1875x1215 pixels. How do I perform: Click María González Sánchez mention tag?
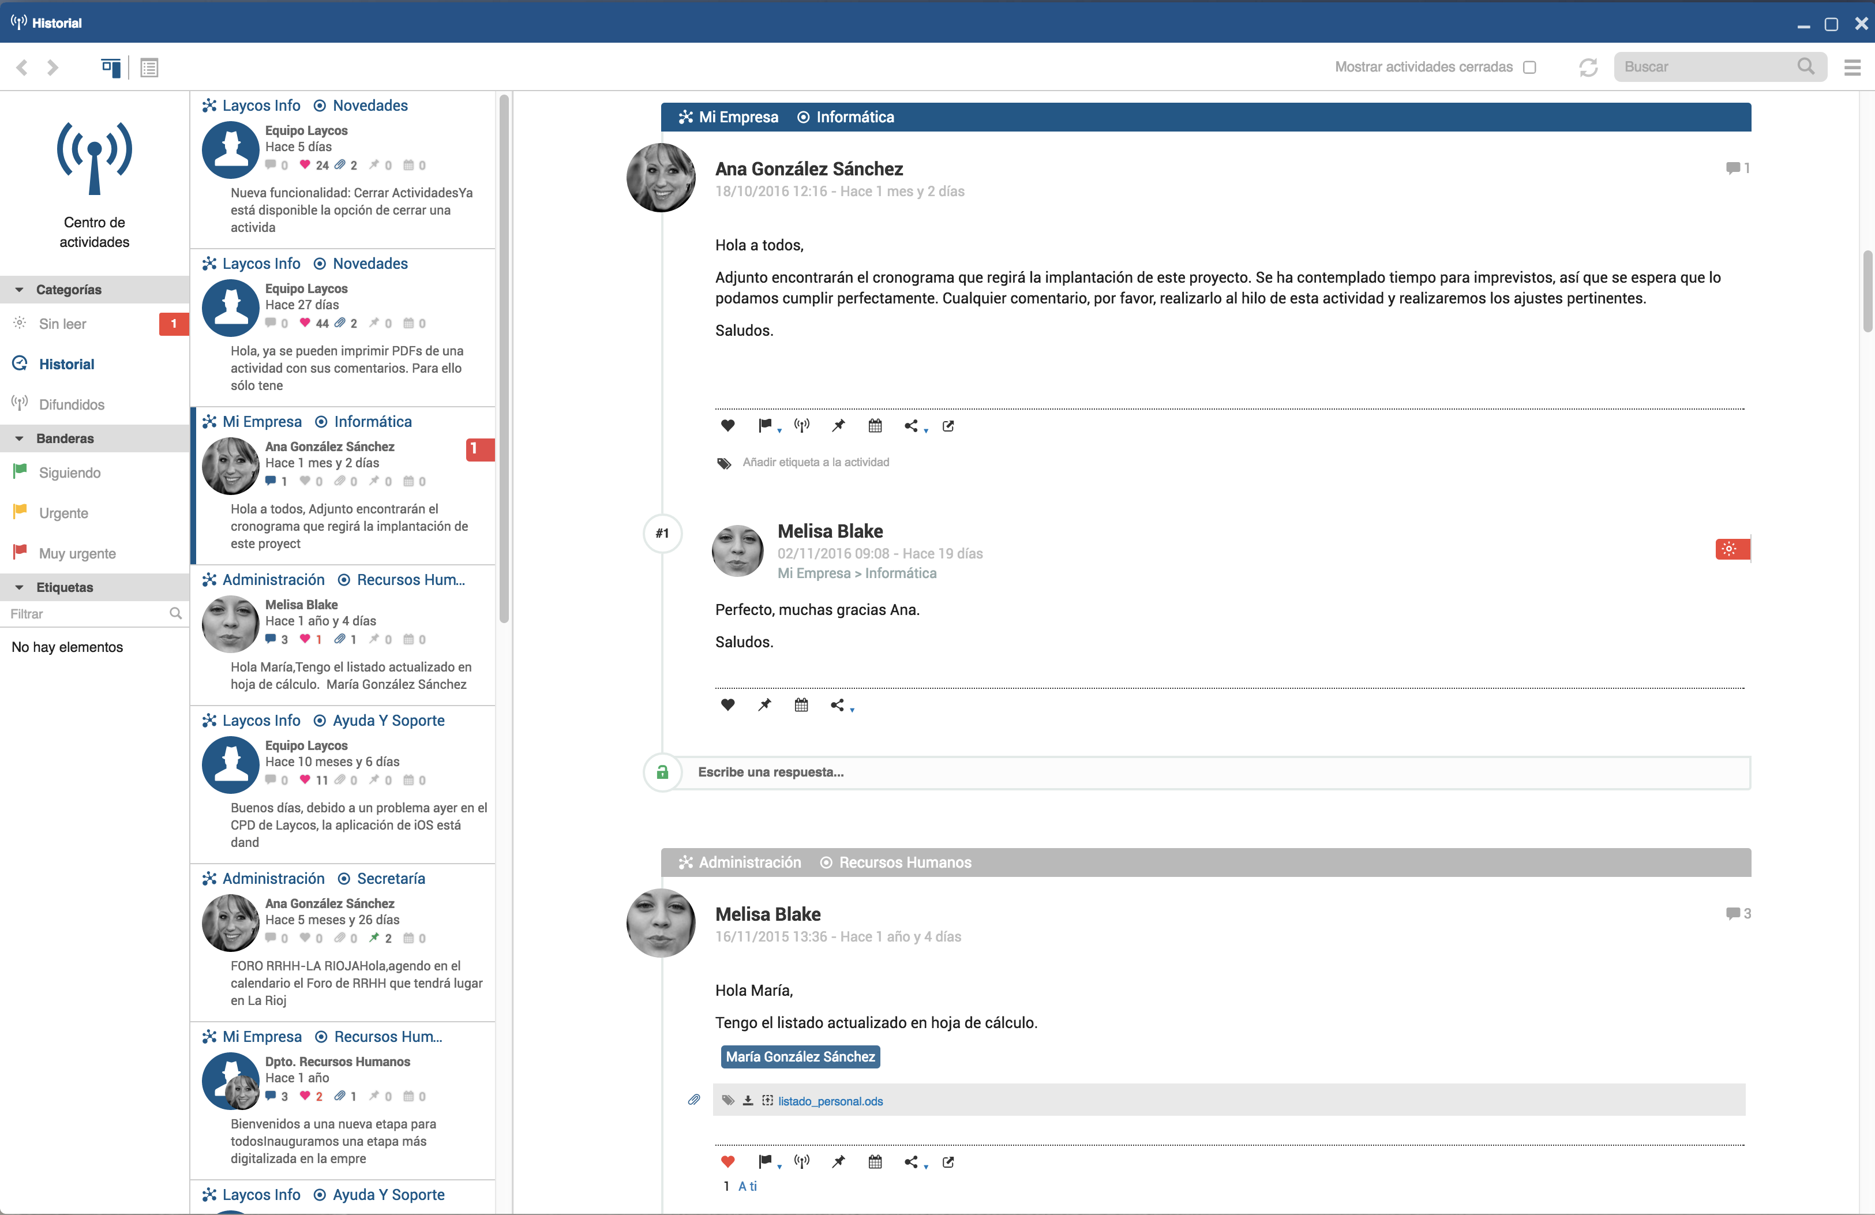tap(800, 1056)
